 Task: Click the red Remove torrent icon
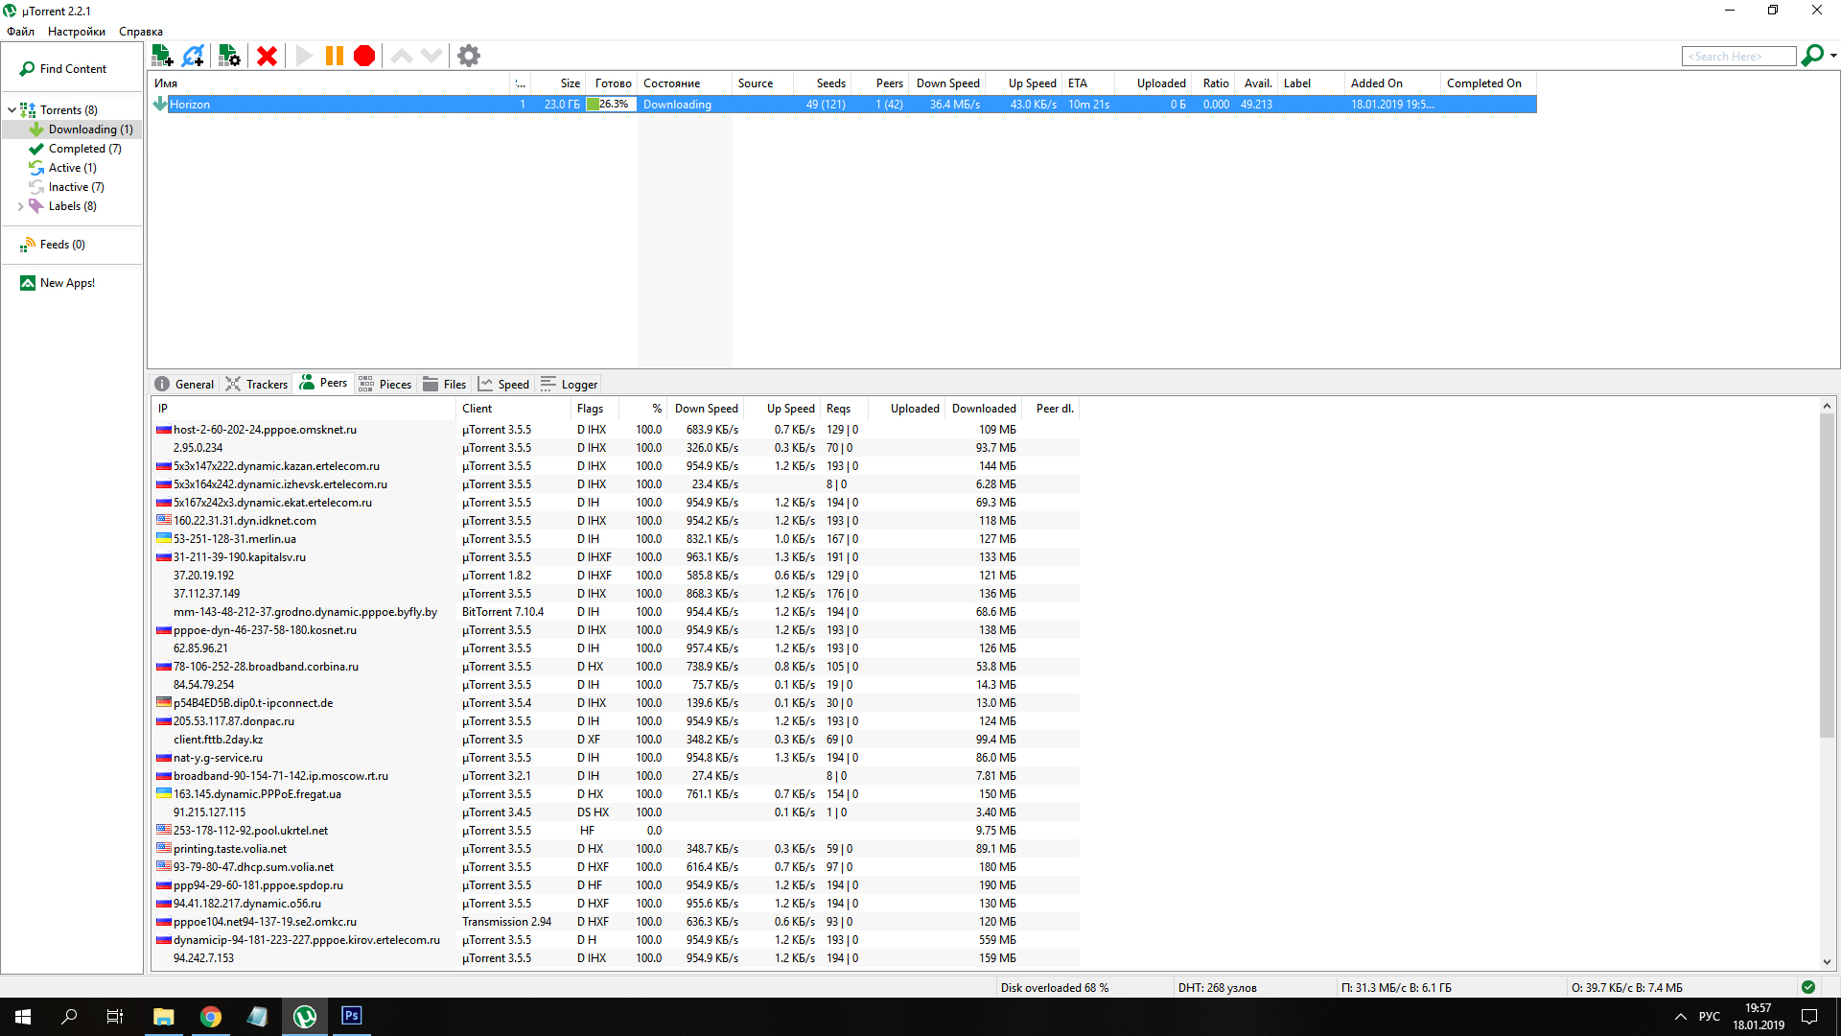tap(268, 56)
